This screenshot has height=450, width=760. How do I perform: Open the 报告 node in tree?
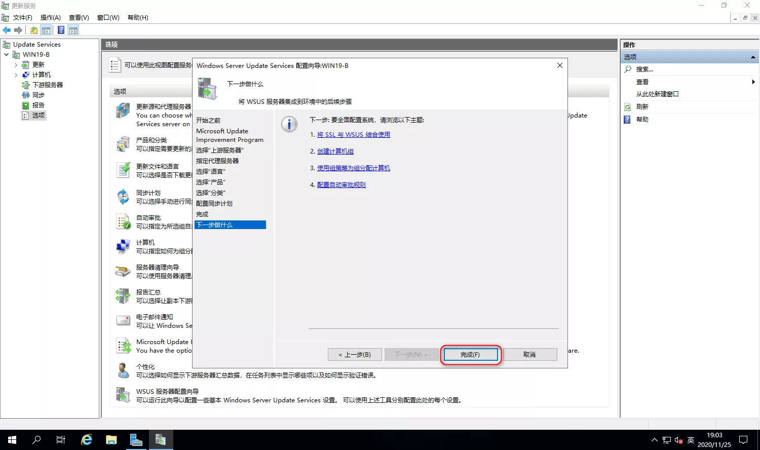click(38, 105)
